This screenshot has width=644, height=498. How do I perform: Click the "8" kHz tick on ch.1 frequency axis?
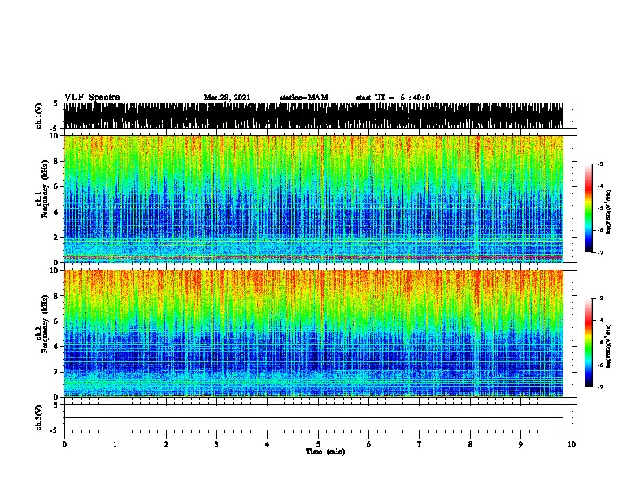[57, 161]
